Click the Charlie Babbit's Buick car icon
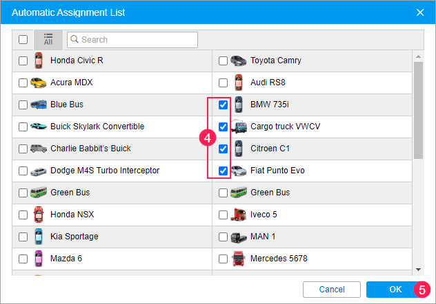436x304 pixels. click(x=39, y=149)
